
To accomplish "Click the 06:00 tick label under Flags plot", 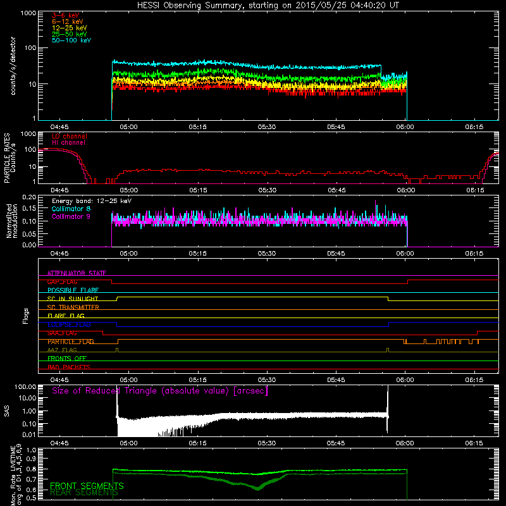I will point(405,380).
